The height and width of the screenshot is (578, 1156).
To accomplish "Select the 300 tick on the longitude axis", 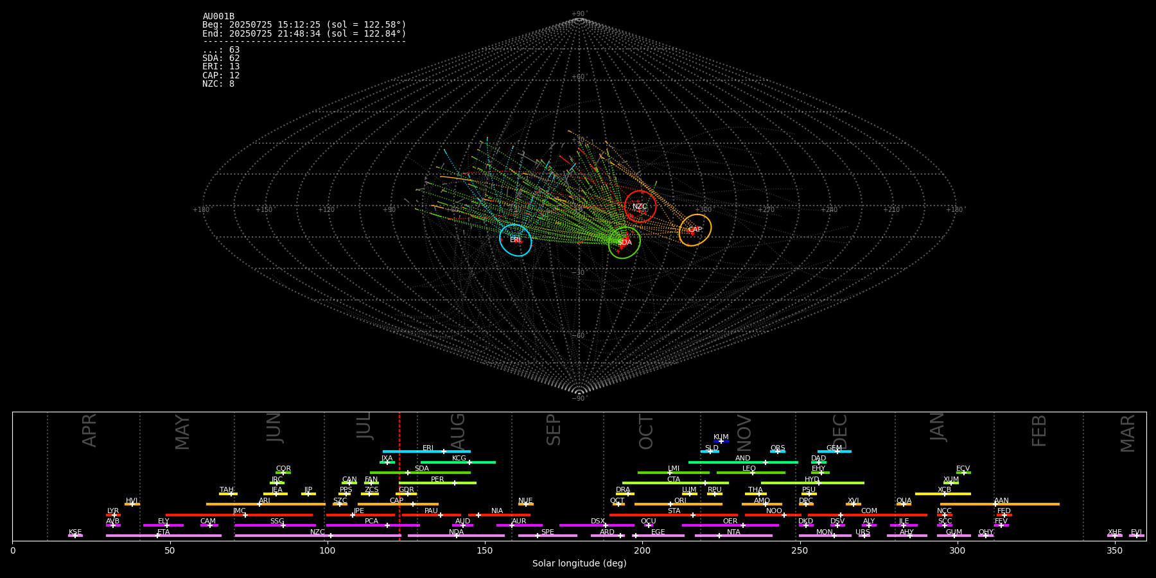I will point(957,550).
